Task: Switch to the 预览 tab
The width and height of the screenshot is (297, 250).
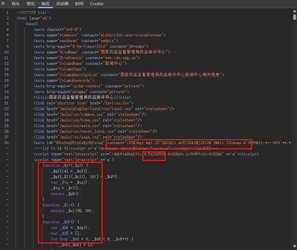Action: click(x=31, y=4)
